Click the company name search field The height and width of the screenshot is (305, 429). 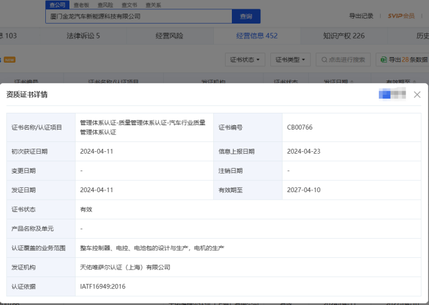click(139, 16)
